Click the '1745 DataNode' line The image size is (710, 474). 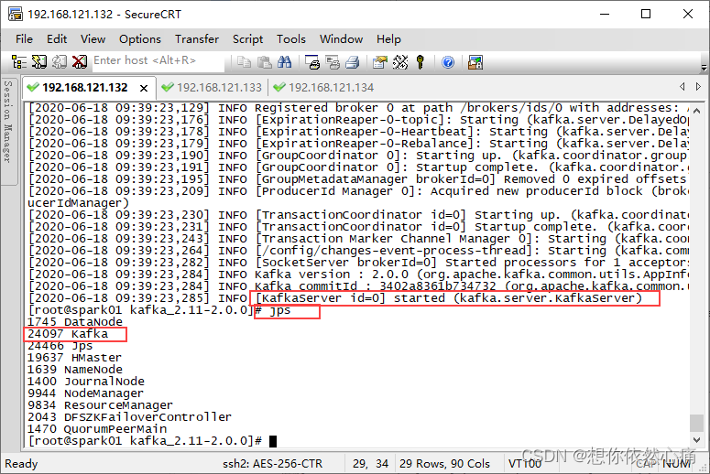pyautogui.click(x=75, y=321)
